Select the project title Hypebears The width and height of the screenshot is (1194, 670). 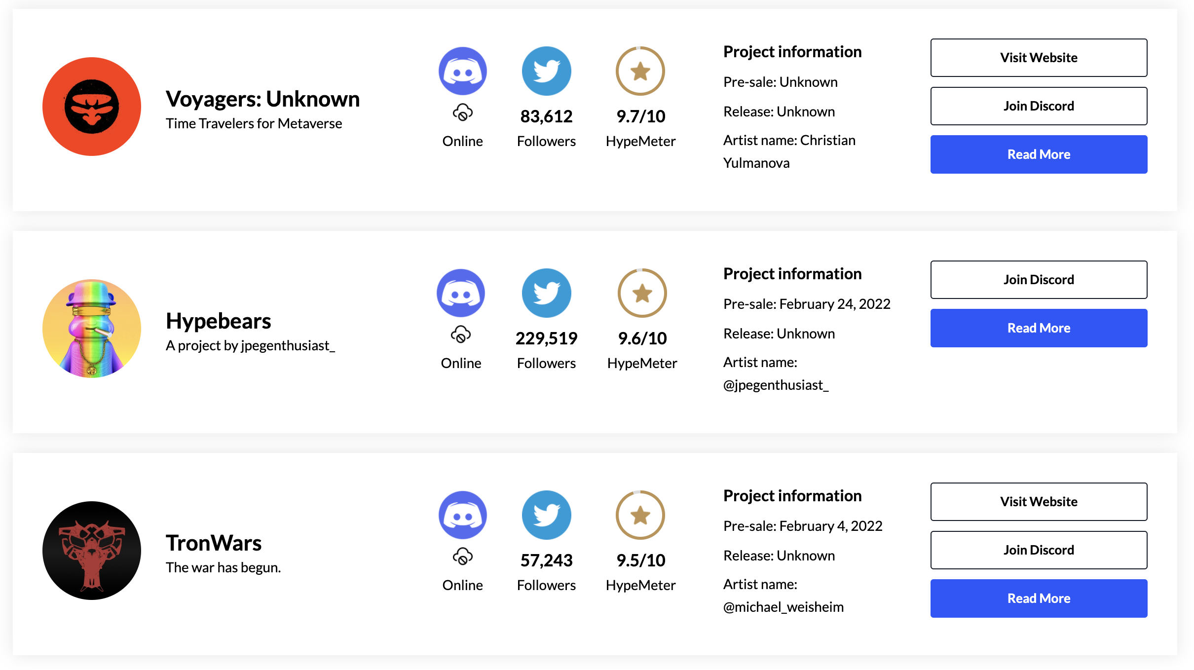click(219, 321)
